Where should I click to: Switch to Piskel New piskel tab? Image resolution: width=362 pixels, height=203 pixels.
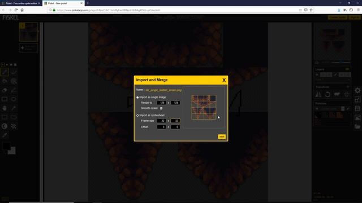(63, 3)
